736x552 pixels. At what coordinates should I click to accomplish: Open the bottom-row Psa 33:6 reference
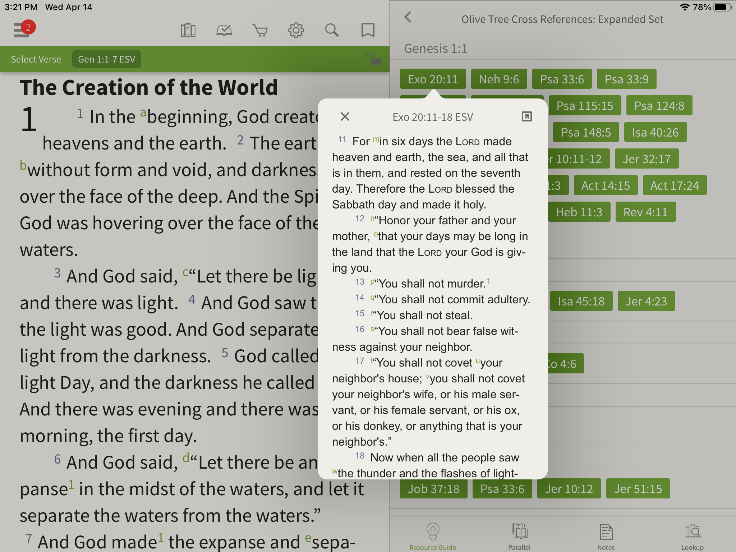tap(502, 489)
